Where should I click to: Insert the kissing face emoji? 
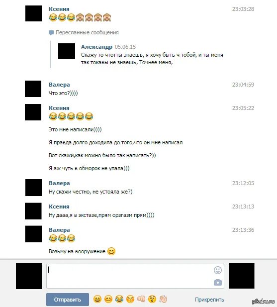pyautogui.click(x=130, y=299)
